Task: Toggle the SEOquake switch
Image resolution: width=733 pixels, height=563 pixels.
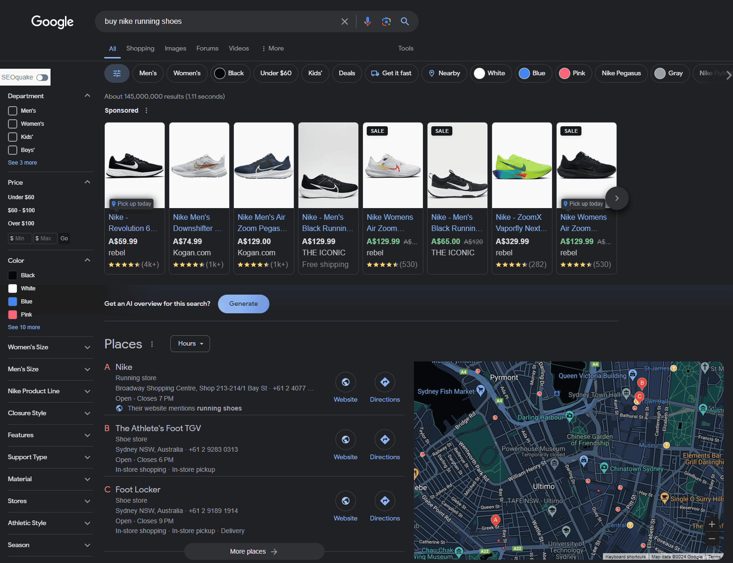Action: (x=42, y=78)
